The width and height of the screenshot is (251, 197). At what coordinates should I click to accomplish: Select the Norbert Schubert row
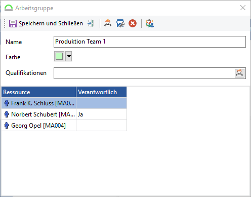pyautogui.click(x=64, y=114)
